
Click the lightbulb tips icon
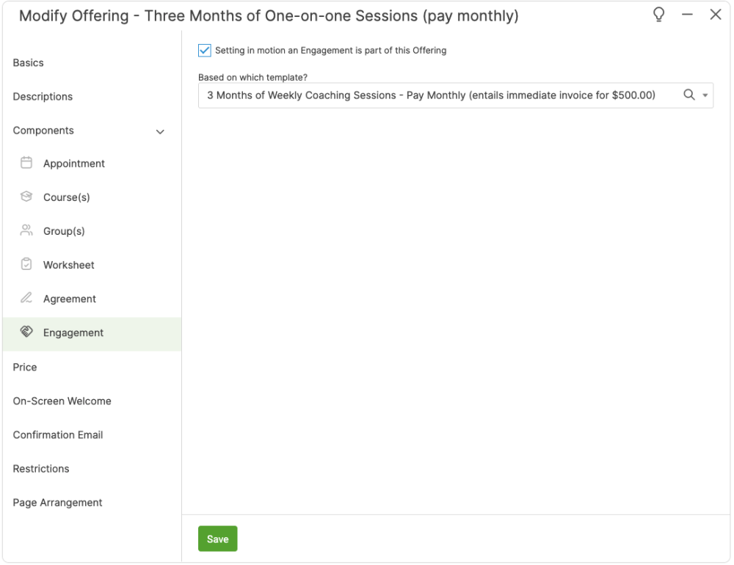659,15
